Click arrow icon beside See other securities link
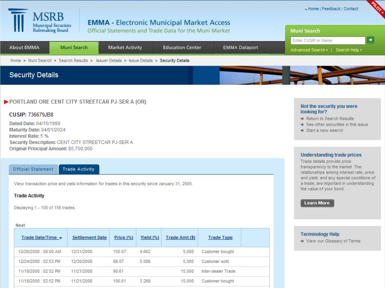The width and height of the screenshot is (385, 288). pos(302,124)
